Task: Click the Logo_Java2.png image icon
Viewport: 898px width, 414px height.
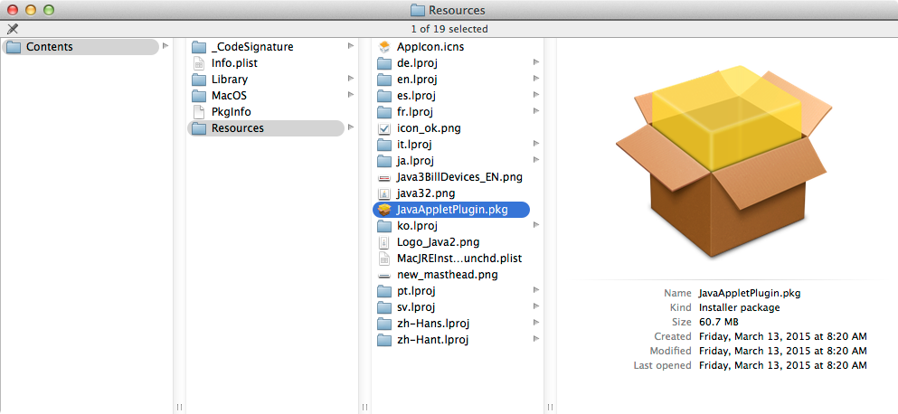Action: [x=384, y=241]
